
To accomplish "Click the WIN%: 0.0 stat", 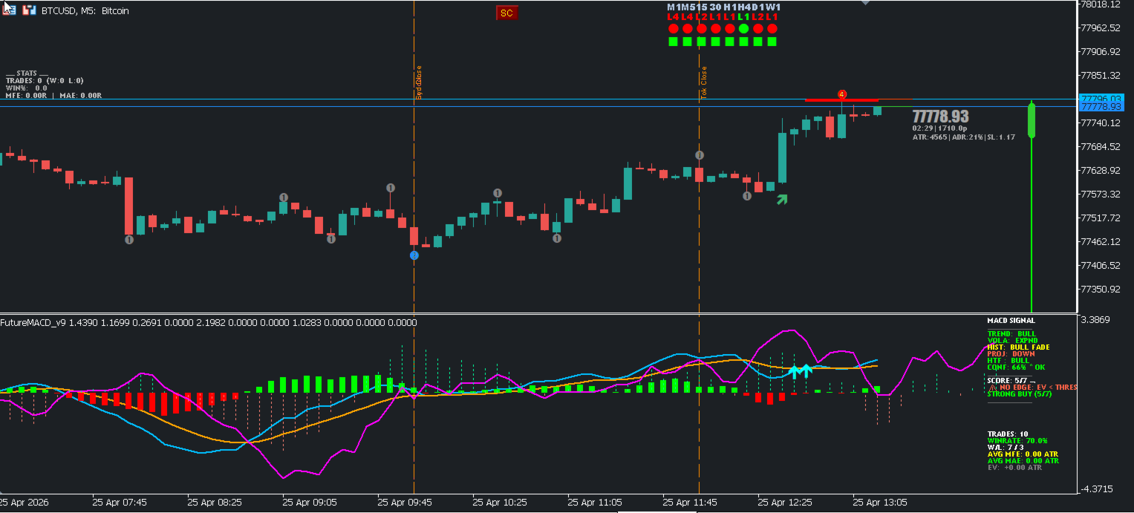I will tap(26, 88).
